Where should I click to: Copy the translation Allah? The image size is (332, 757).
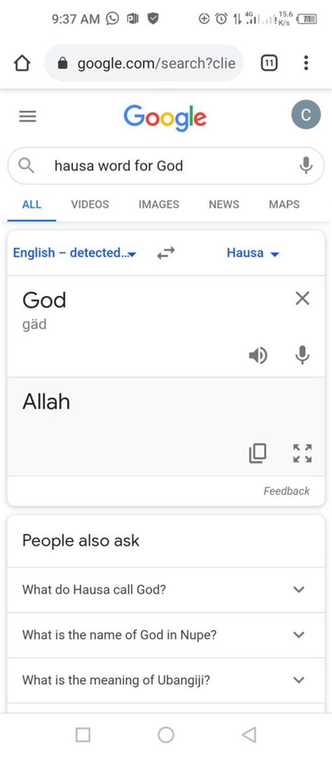point(258,453)
